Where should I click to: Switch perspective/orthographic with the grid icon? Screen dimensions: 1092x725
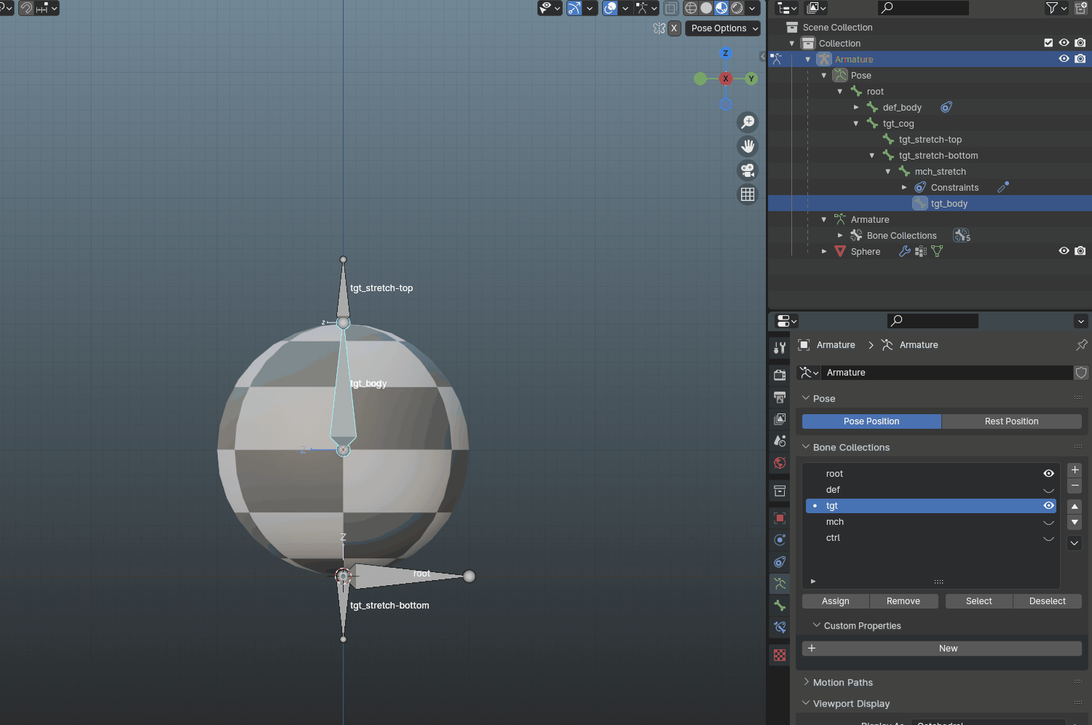point(748,194)
